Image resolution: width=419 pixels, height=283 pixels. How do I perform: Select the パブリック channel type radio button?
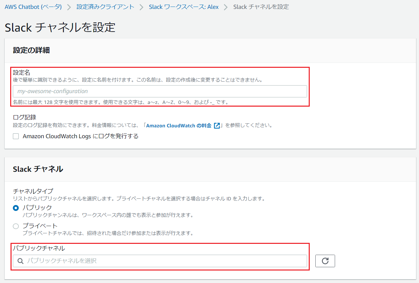[16, 208]
